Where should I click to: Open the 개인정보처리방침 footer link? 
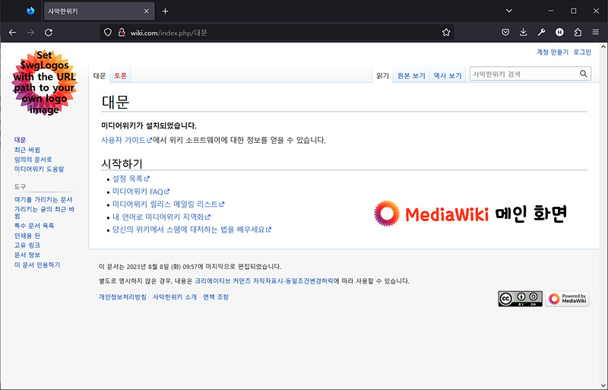122,296
